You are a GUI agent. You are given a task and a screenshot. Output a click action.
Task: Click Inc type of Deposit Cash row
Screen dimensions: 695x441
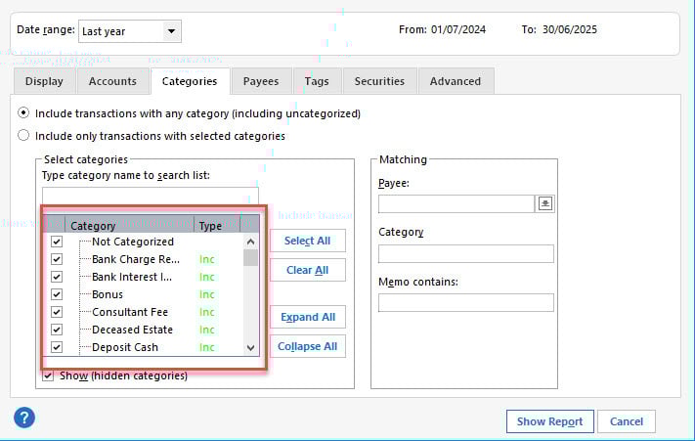pyautogui.click(x=206, y=347)
